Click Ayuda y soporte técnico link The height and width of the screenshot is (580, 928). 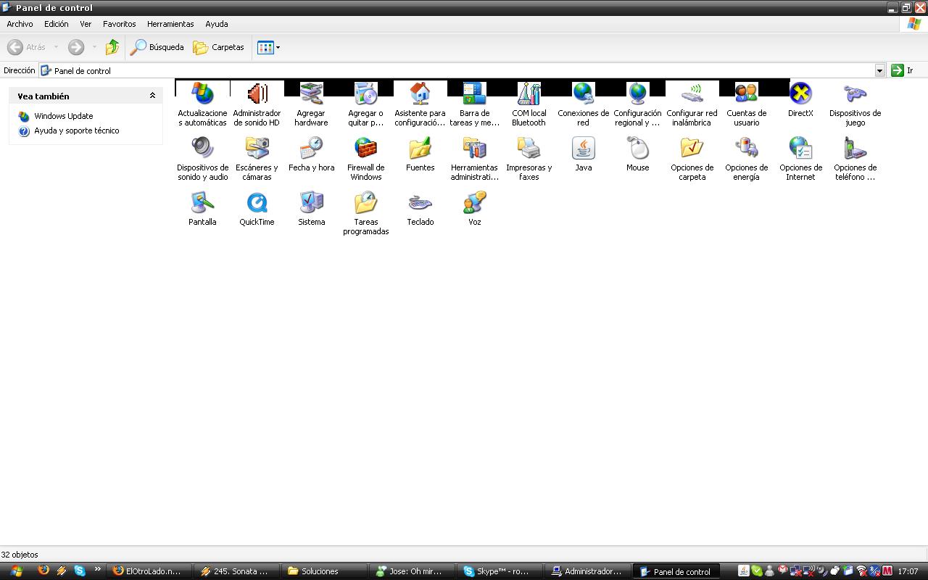pyautogui.click(x=76, y=130)
